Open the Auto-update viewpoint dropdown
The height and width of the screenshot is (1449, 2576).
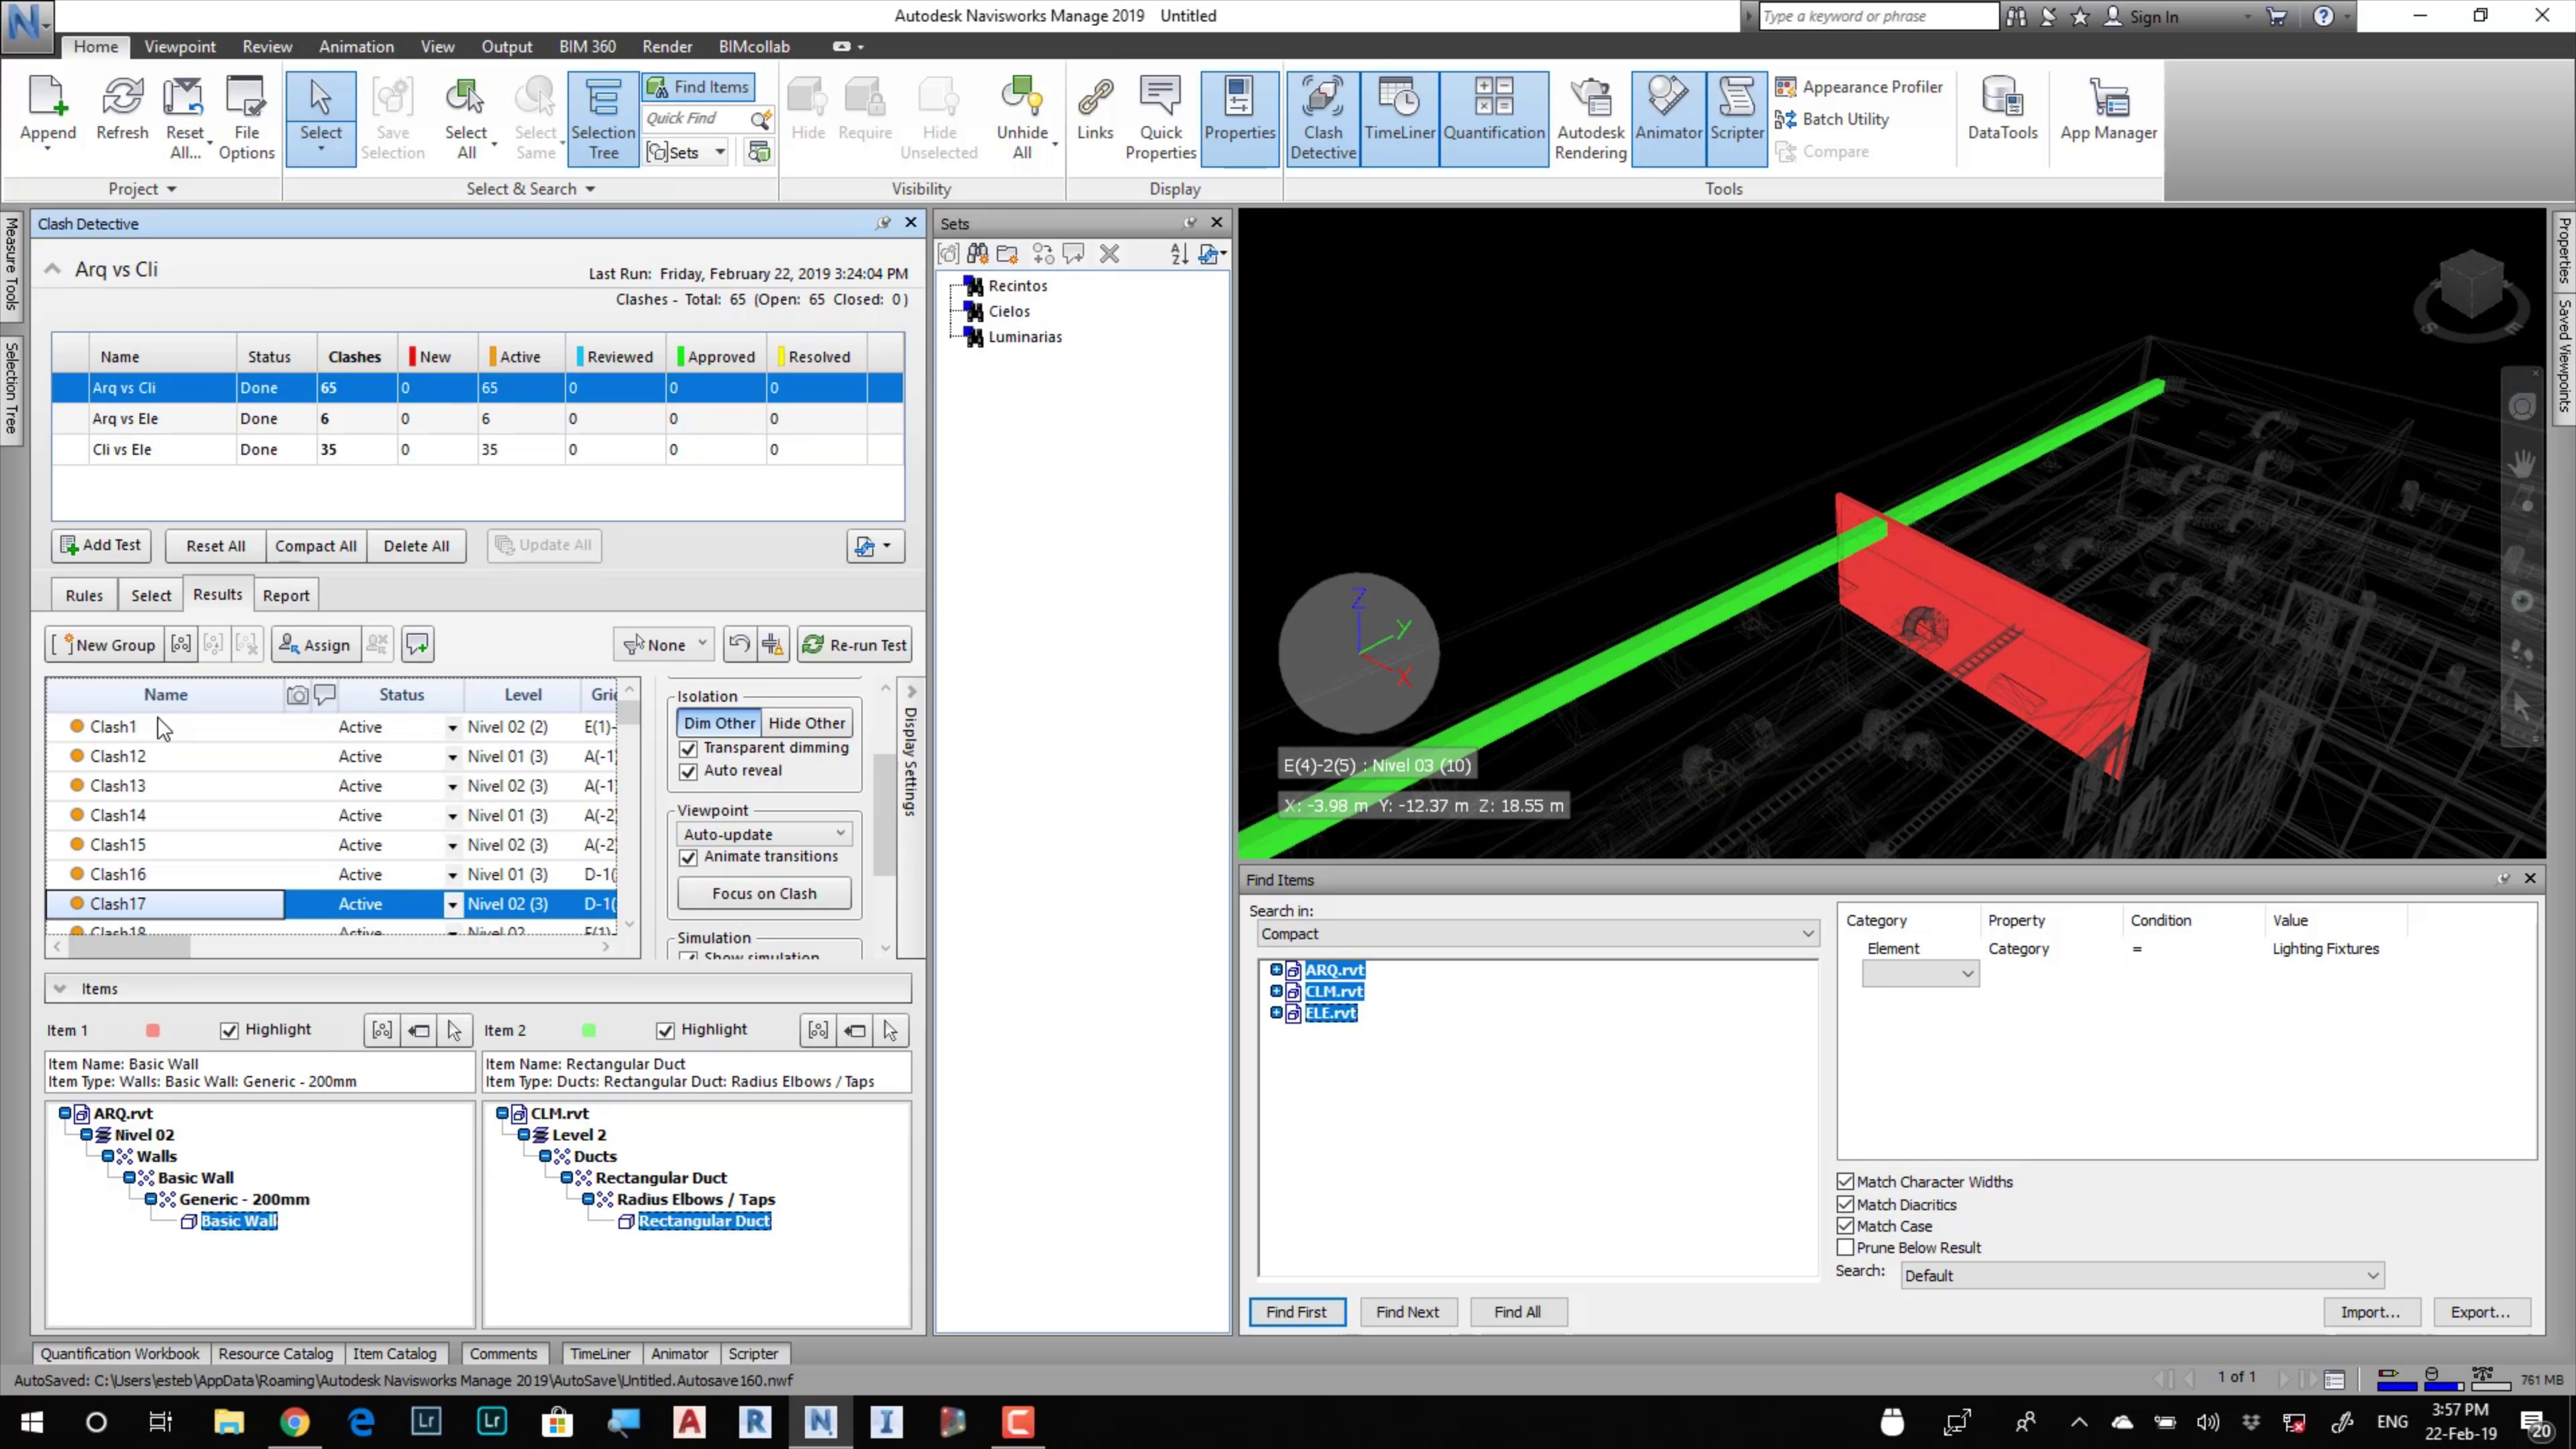(x=764, y=834)
